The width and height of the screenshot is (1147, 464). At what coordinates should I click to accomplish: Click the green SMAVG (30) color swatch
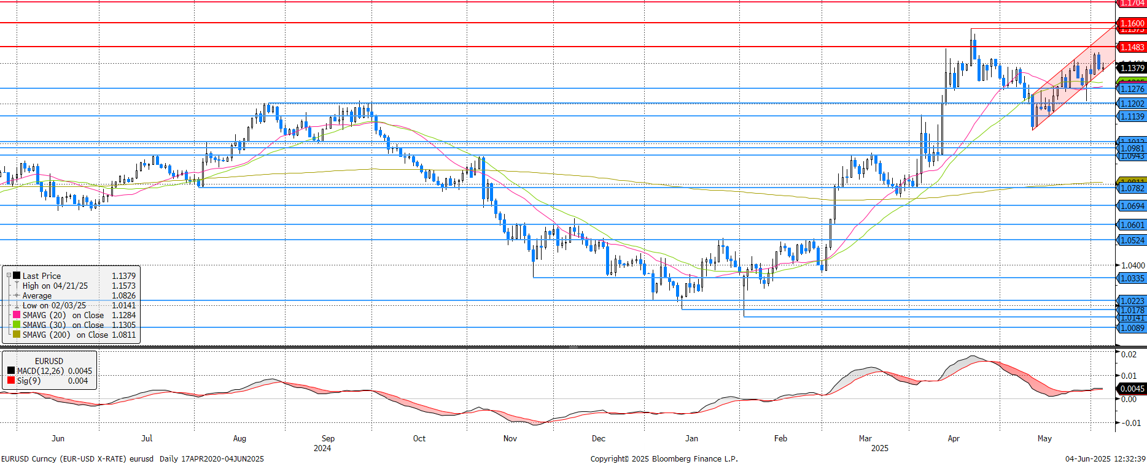[17, 324]
